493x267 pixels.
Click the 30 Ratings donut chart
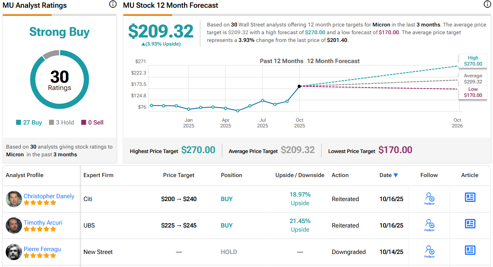(x=59, y=80)
